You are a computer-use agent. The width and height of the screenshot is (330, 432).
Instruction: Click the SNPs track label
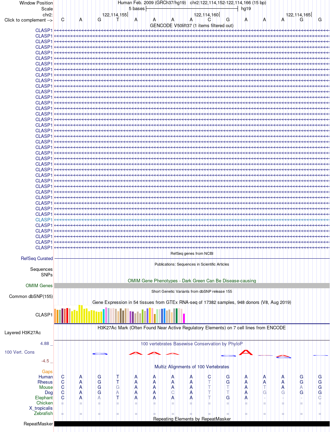click(47, 275)
